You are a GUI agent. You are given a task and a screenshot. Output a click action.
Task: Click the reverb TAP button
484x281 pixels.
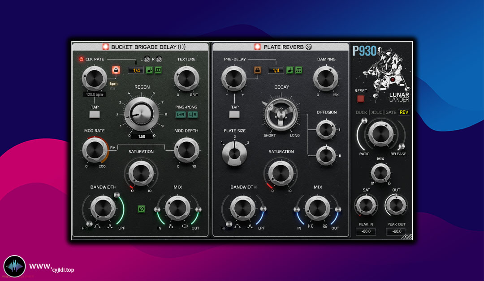(x=234, y=115)
